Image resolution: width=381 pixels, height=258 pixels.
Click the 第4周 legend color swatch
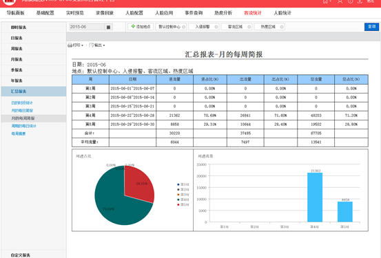(178, 200)
